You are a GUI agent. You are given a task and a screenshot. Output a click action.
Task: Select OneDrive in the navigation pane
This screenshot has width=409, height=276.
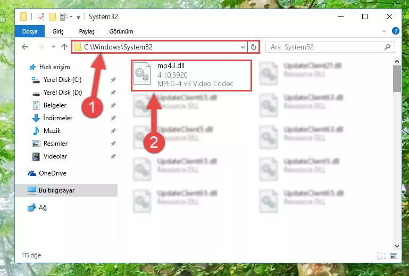pos(47,173)
